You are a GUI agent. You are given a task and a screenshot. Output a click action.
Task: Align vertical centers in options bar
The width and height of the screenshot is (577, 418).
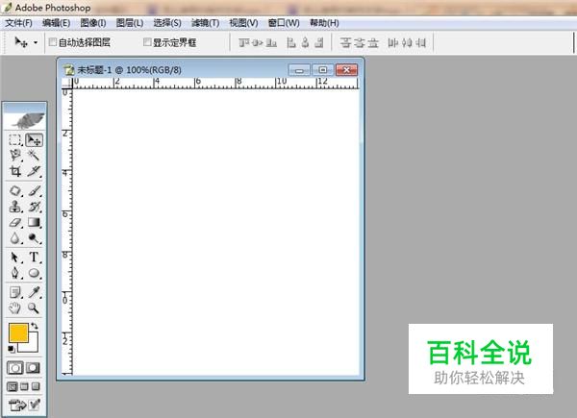[258, 43]
